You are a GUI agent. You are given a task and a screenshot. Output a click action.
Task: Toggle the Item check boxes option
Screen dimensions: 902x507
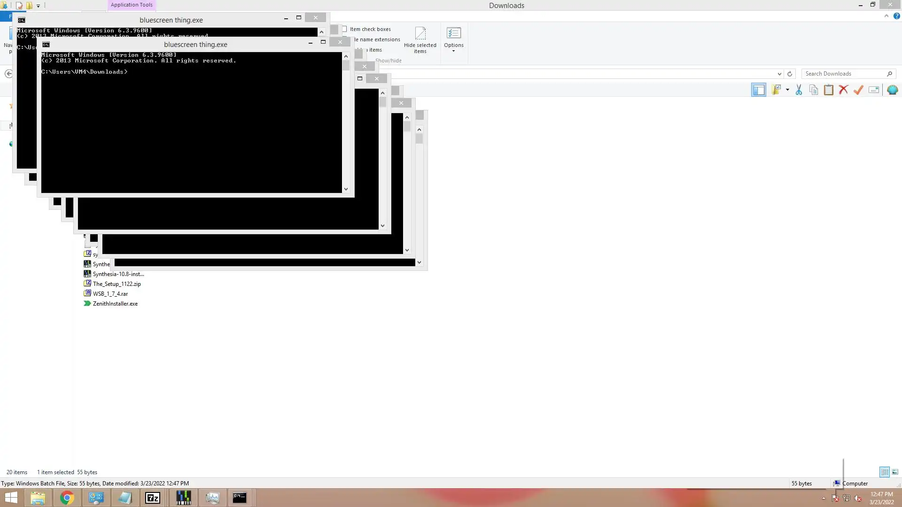point(345,29)
